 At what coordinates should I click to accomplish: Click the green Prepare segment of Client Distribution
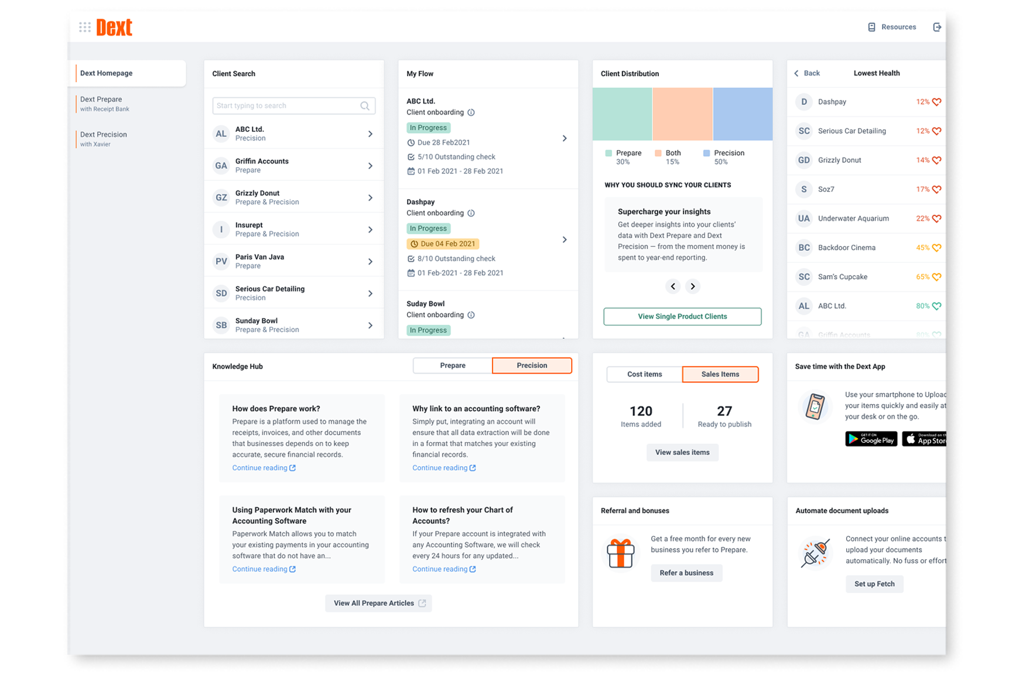[622, 114]
